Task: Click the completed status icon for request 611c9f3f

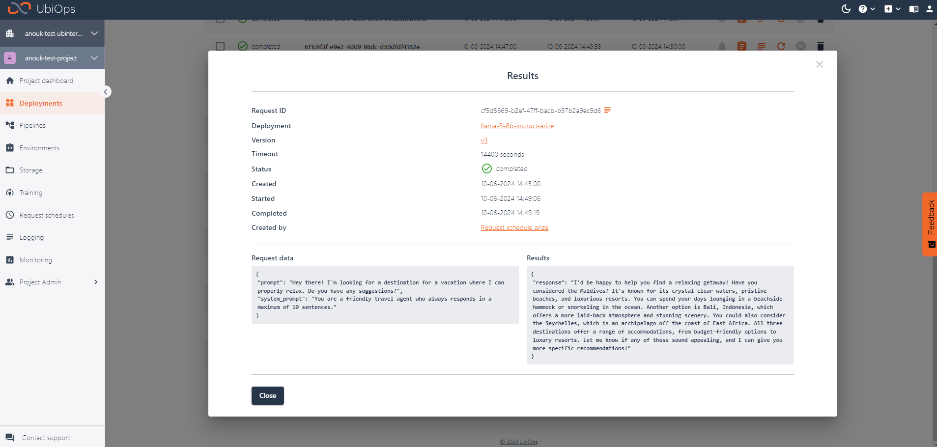Action: (243, 46)
